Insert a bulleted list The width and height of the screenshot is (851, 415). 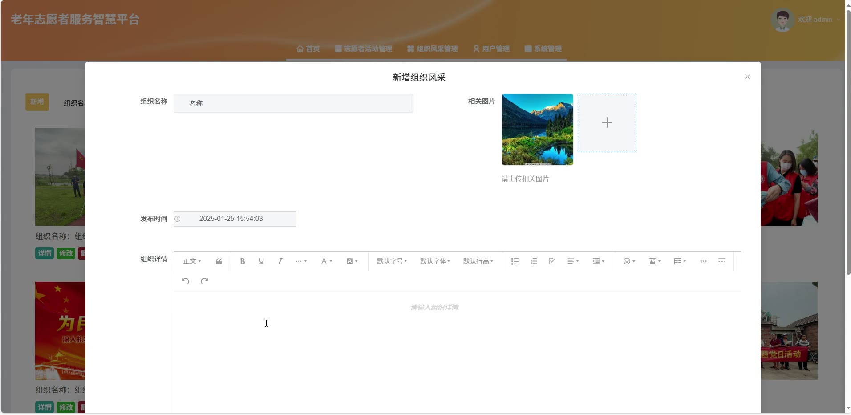click(515, 261)
